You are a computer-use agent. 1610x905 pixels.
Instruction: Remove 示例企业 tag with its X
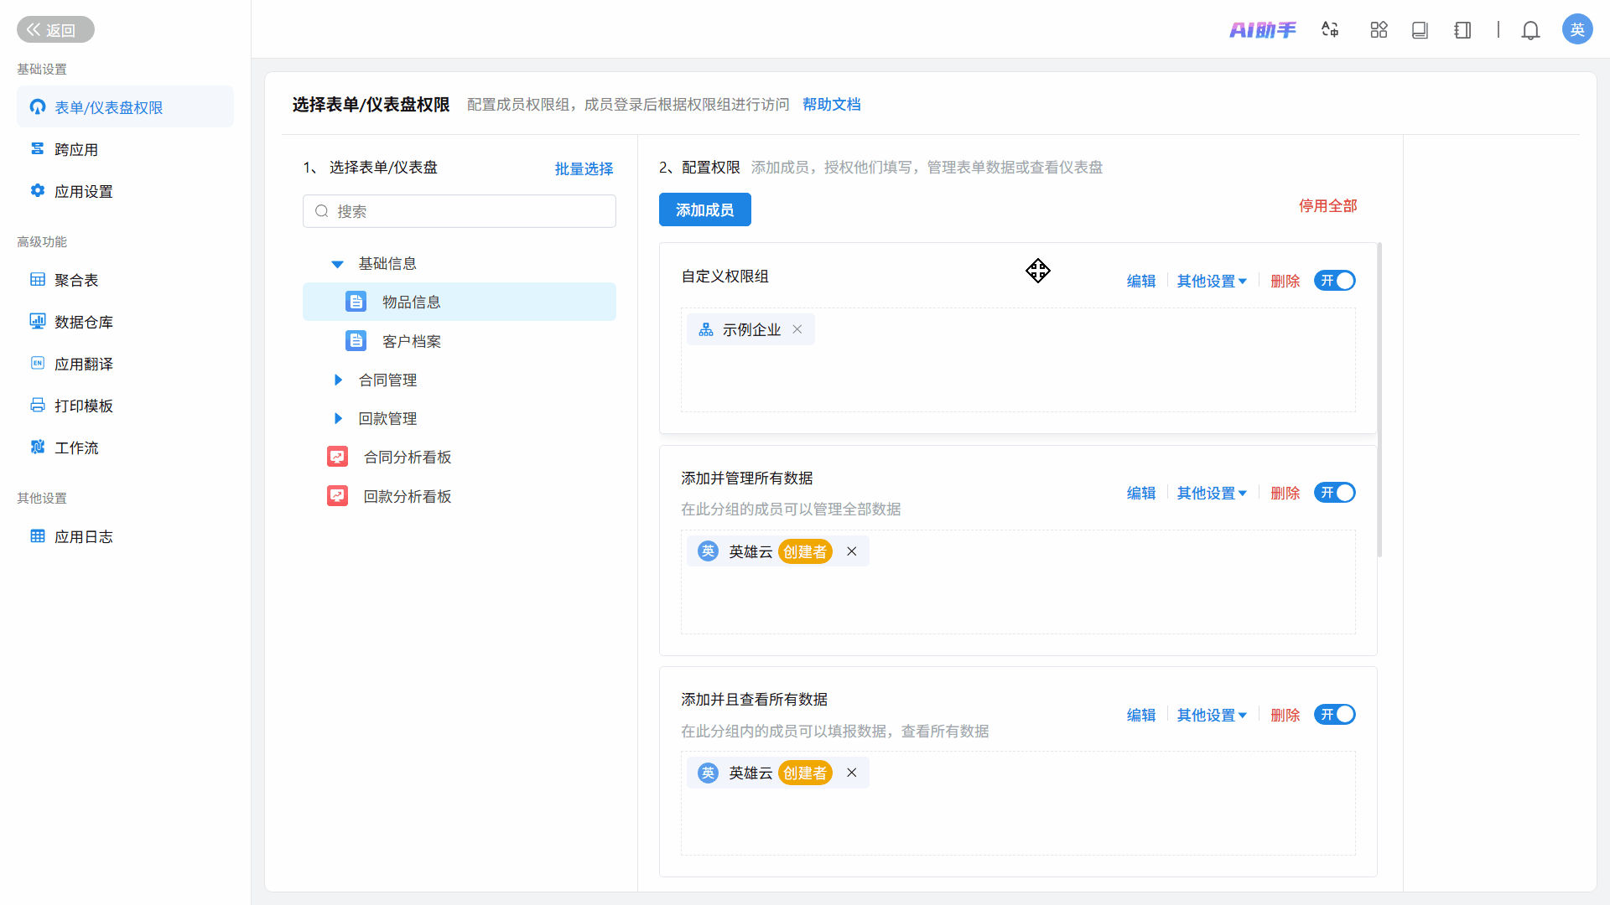click(x=797, y=329)
